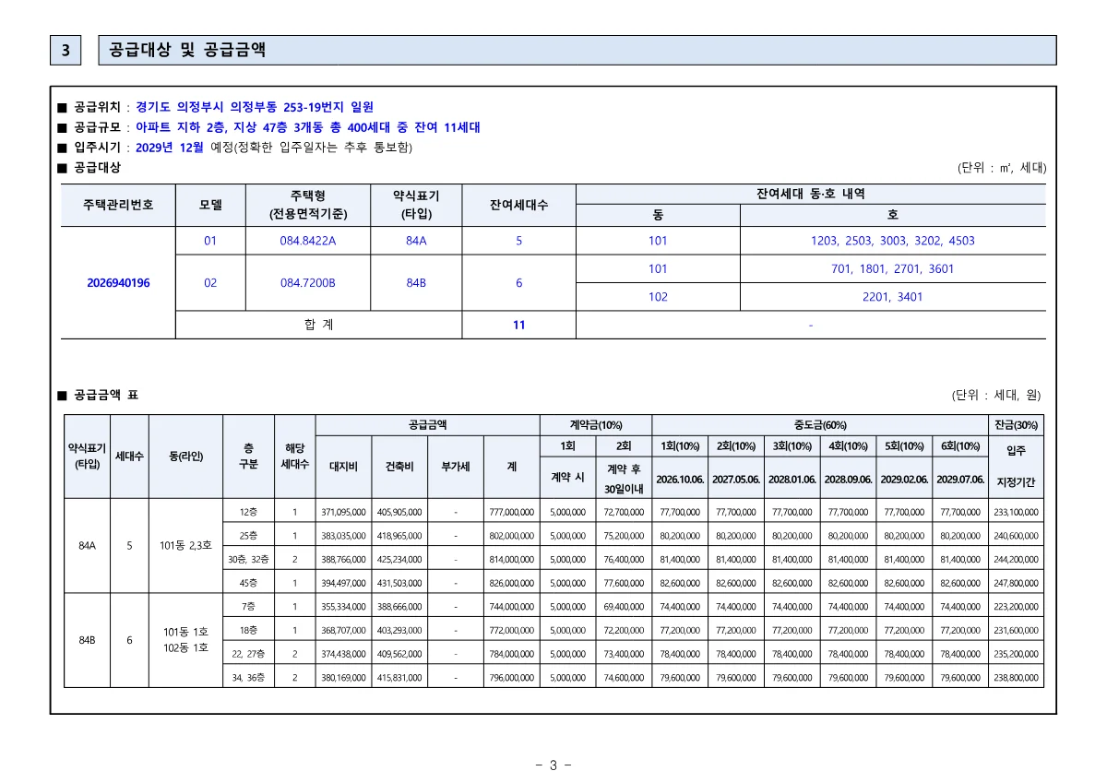This screenshot has height=783, width=1107.
Task: Click total price 772,000,000
Action: click(x=512, y=630)
